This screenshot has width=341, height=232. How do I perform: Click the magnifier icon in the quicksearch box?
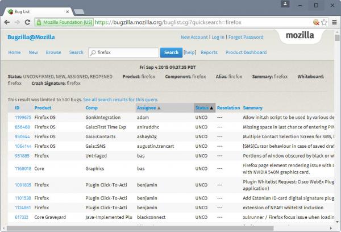coord(93,53)
